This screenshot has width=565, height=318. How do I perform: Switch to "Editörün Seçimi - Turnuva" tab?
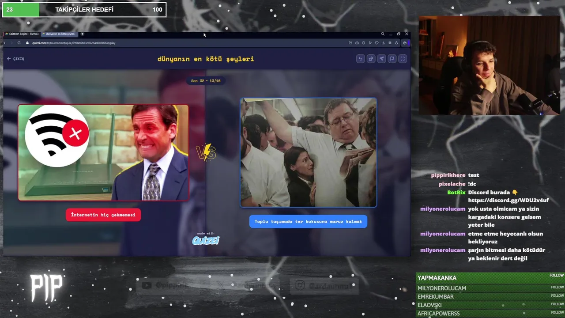coord(22,34)
